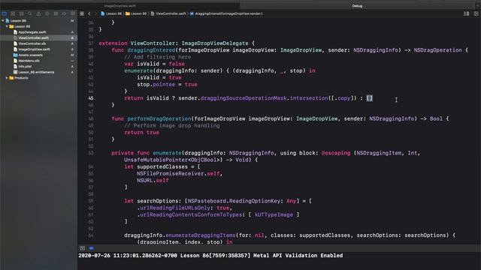This screenshot has width=481, height=270.
Task: Click Lesson 86 folder in jump bar
Action: pos(136,13)
